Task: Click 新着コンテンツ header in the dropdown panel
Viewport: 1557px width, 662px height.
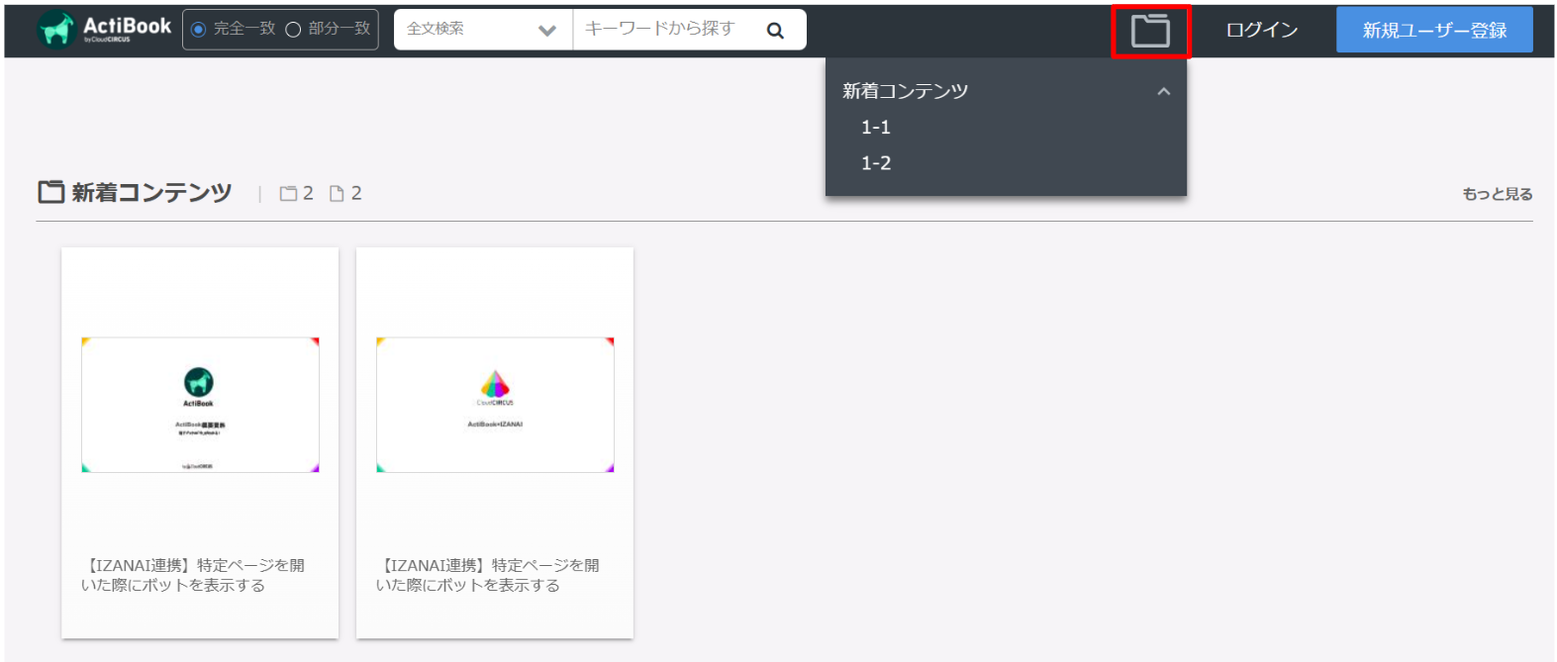Action: click(x=905, y=91)
